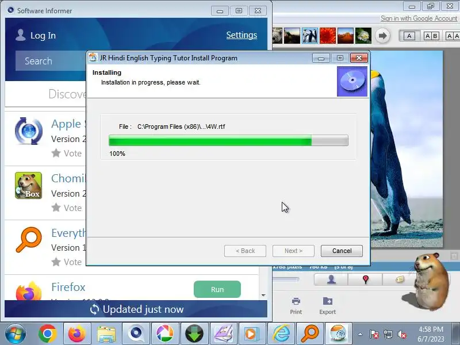Image resolution: width=460 pixels, height=345 pixels.
Task: Click the muted volume tray icon
Action: 401,334
